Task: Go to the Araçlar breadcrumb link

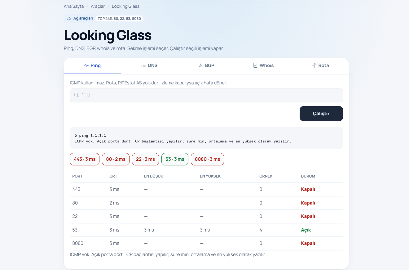Action: coord(98,6)
